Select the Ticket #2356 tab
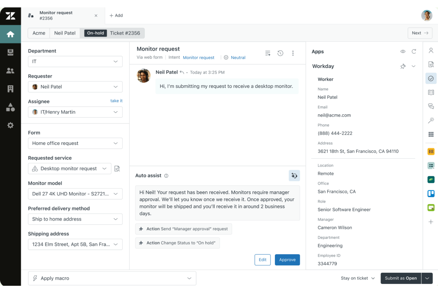The width and height of the screenshot is (438, 292). tap(112, 33)
